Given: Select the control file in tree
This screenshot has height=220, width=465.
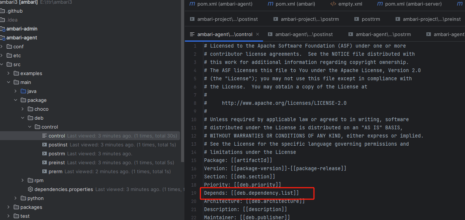Looking at the screenshot, I should [x=90, y=136].
